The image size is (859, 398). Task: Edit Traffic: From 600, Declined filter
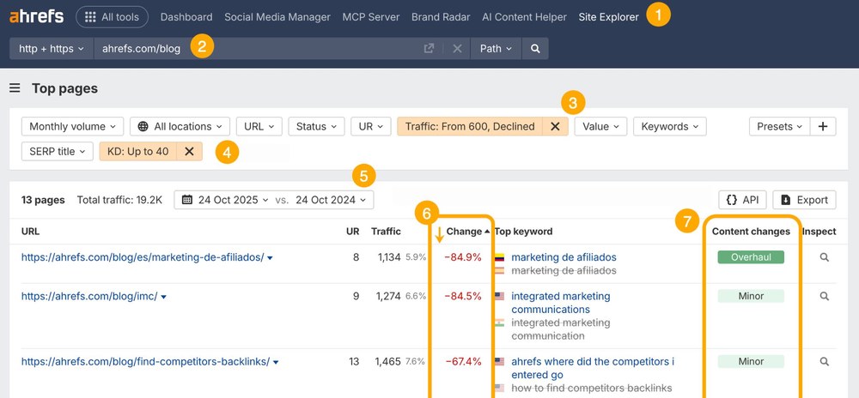click(470, 126)
